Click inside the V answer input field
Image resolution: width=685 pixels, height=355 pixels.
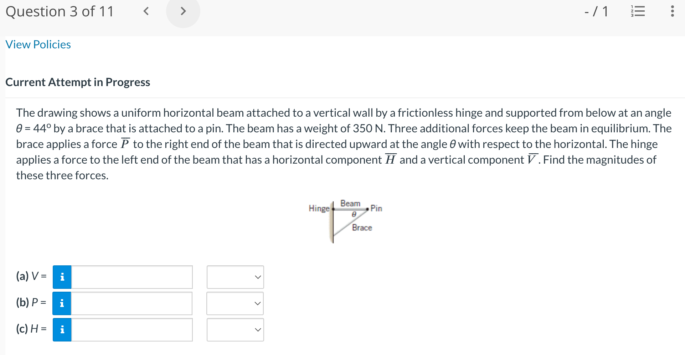coord(131,277)
